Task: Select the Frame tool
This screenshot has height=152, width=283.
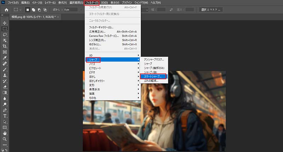Action: [x=5, y=52]
